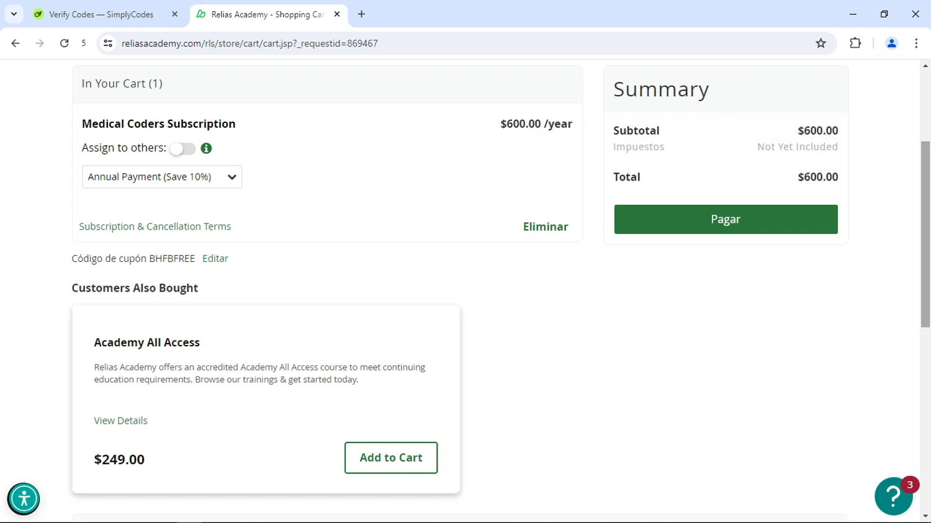Click the info icon beside Assign to others
The height and width of the screenshot is (523, 931).
click(x=206, y=148)
